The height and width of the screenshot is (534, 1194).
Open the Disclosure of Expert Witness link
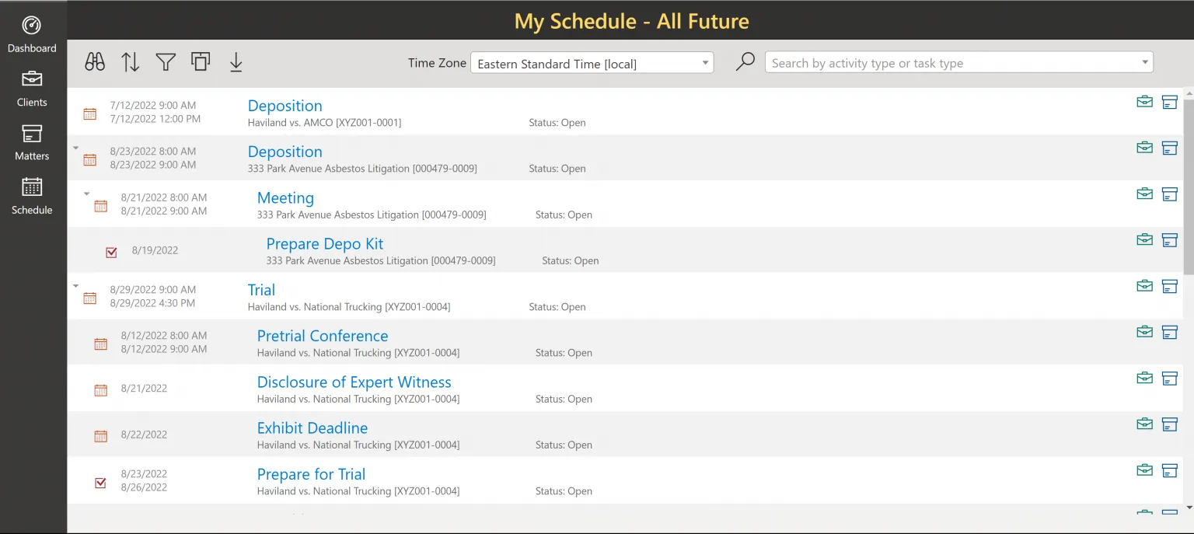point(354,382)
